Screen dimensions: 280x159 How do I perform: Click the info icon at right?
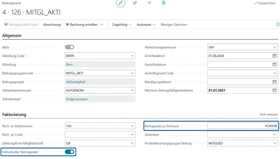click(278, 25)
